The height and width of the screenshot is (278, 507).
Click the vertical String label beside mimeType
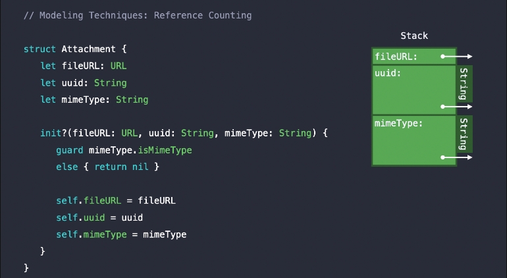pyautogui.click(x=464, y=134)
